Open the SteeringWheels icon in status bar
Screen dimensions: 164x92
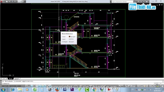click(x=131, y=86)
